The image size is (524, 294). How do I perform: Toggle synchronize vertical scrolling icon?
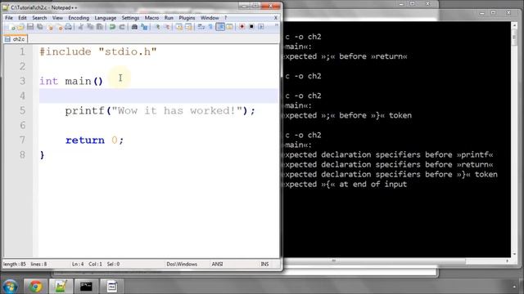click(x=179, y=27)
